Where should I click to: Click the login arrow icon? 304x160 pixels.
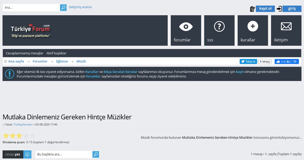coord(279,9)
